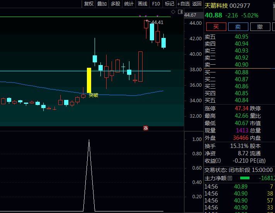Open the 统计 statistics tool
This screenshot has height=213, width=275.
tap(129, 4)
